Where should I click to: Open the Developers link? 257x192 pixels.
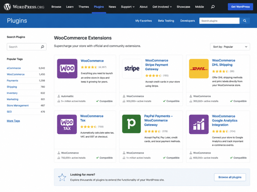[x=187, y=21]
